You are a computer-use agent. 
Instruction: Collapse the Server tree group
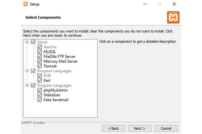point(27,42)
